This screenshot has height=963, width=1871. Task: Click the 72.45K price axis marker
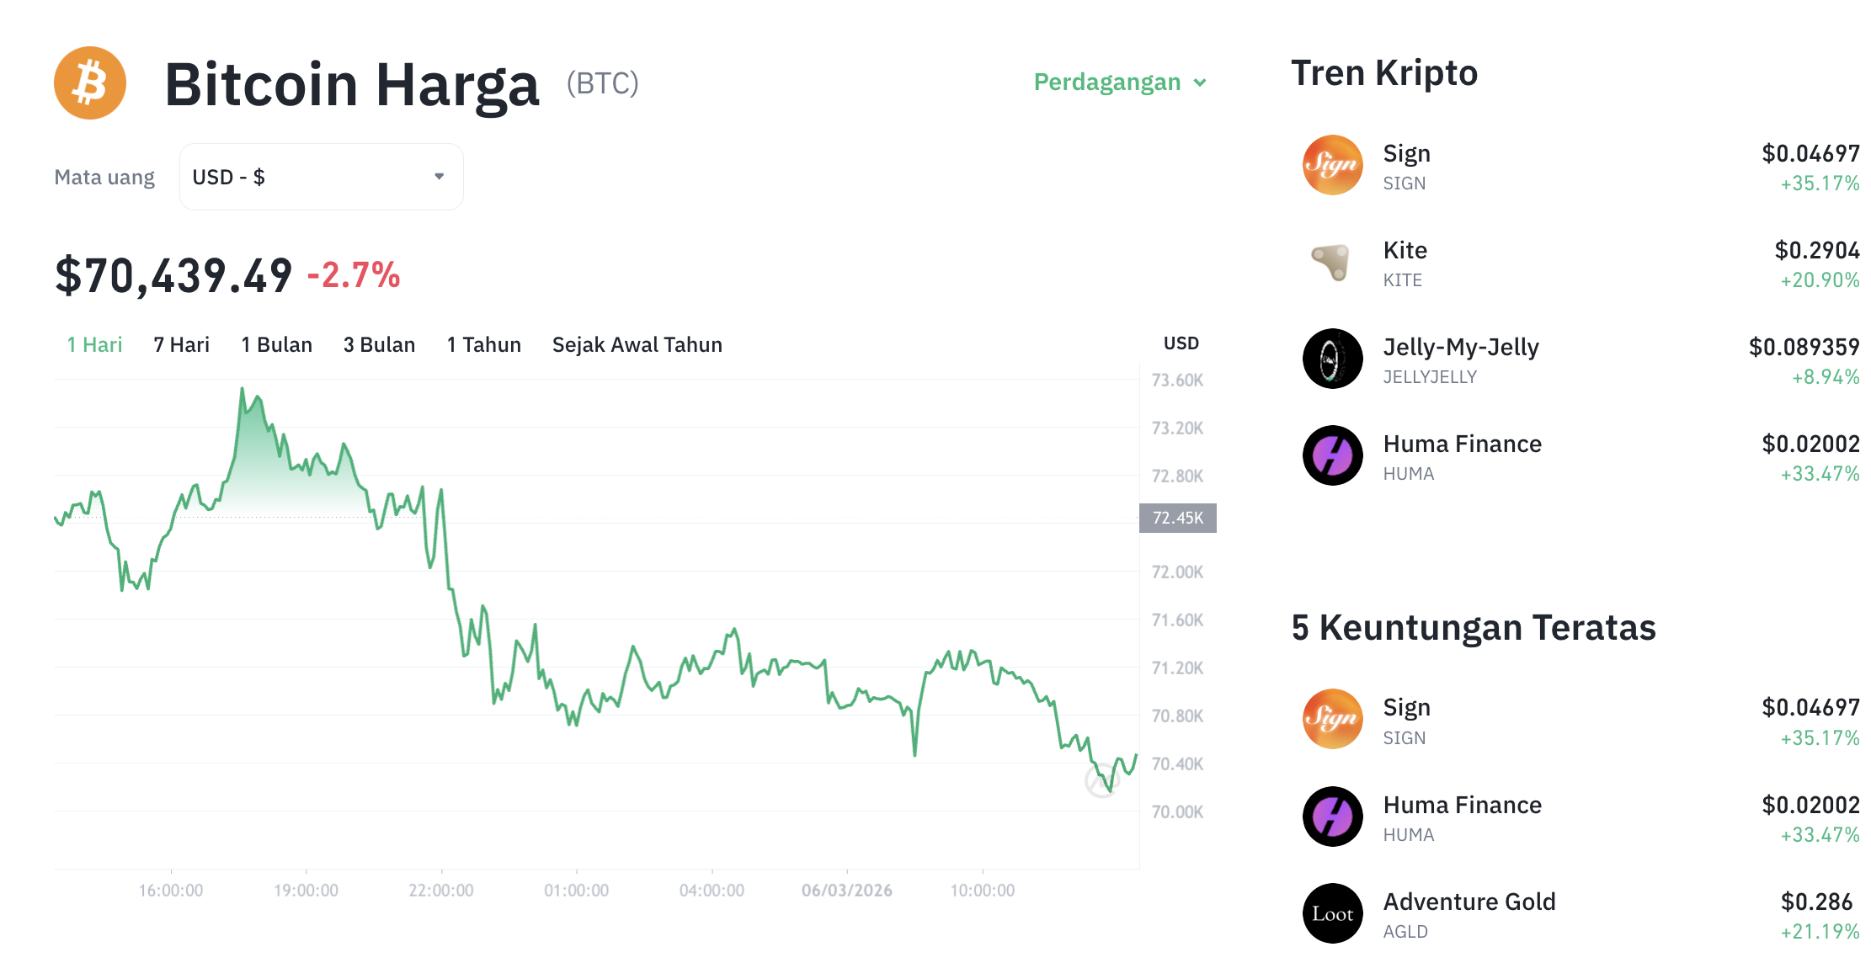click(1176, 519)
